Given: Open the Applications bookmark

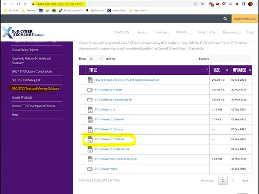Looking at the screenshot, I should pyautogui.click(x=95, y=10).
